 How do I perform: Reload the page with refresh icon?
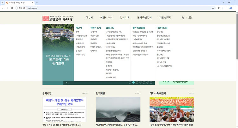(12, 8)
